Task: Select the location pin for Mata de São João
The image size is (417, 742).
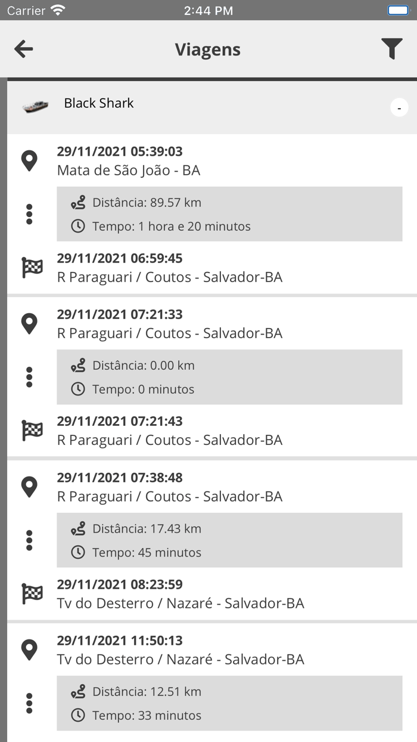Action: 29,160
